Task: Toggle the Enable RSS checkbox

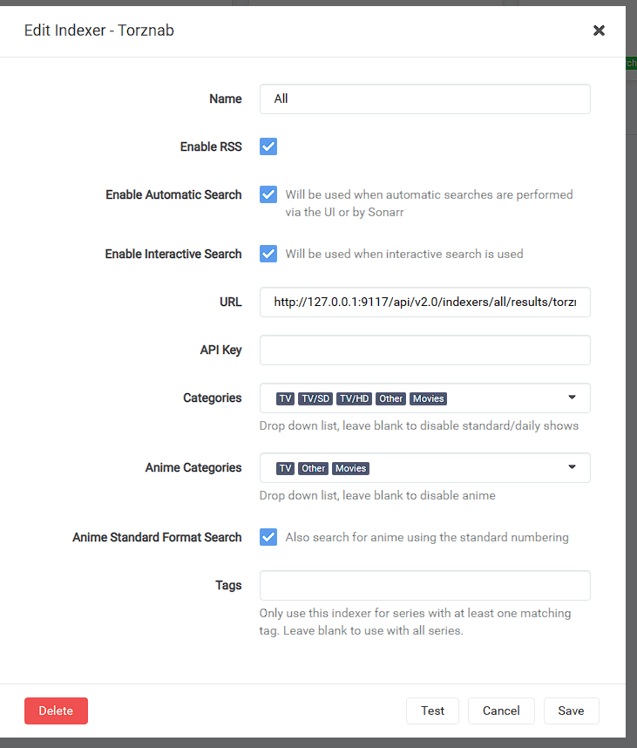Action: pyautogui.click(x=268, y=146)
